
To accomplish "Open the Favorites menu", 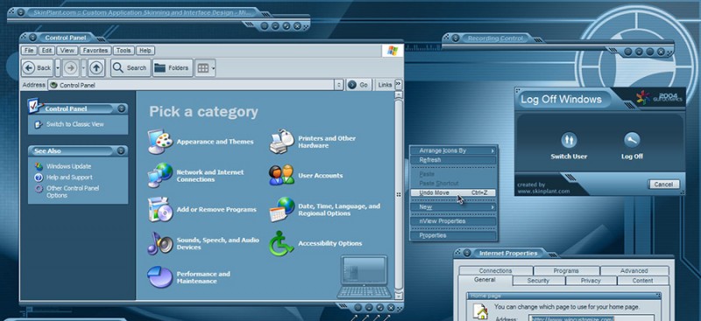I will click(x=96, y=51).
